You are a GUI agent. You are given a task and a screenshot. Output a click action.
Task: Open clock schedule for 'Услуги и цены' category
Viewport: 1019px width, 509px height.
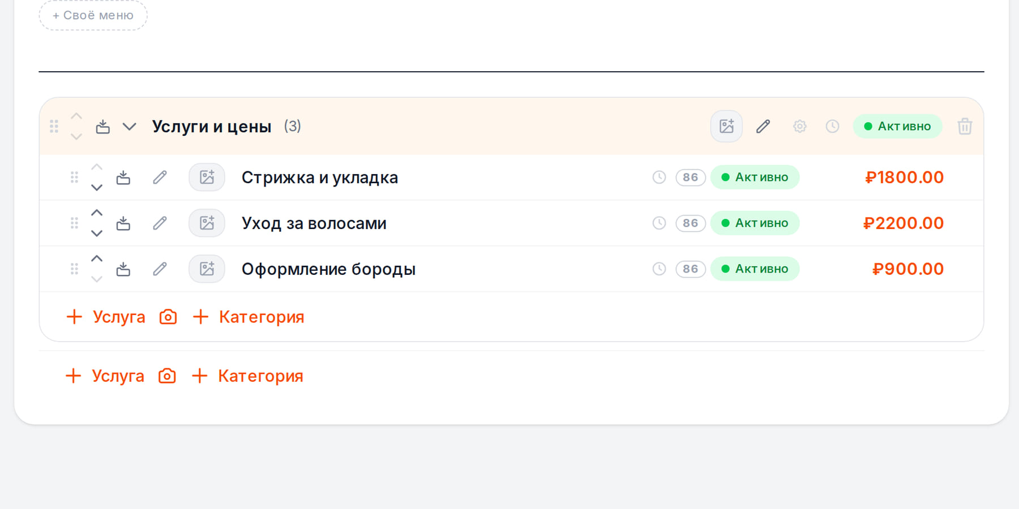coord(832,126)
